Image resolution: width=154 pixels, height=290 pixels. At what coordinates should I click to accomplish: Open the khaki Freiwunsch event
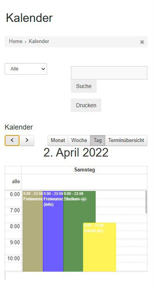pyautogui.click(x=33, y=231)
